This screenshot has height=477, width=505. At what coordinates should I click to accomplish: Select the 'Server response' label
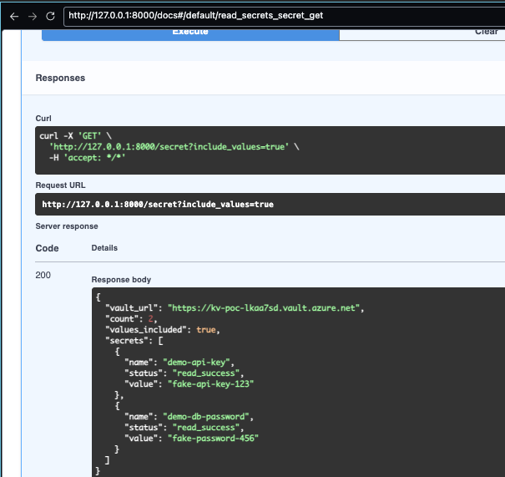(x=67, y=226)
